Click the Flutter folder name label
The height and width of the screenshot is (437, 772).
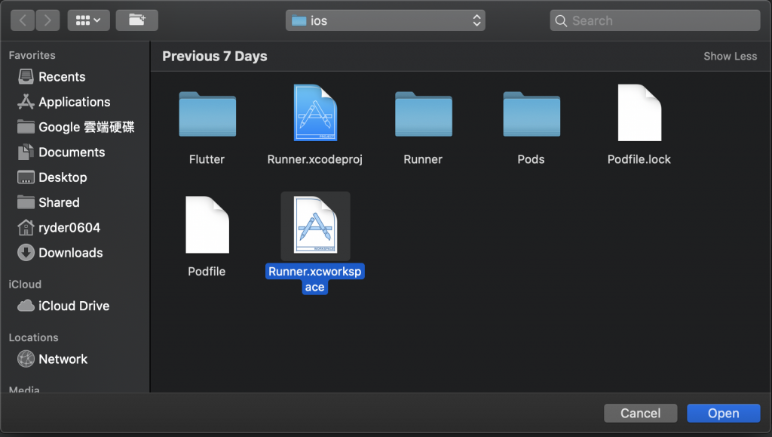(207, 159)
